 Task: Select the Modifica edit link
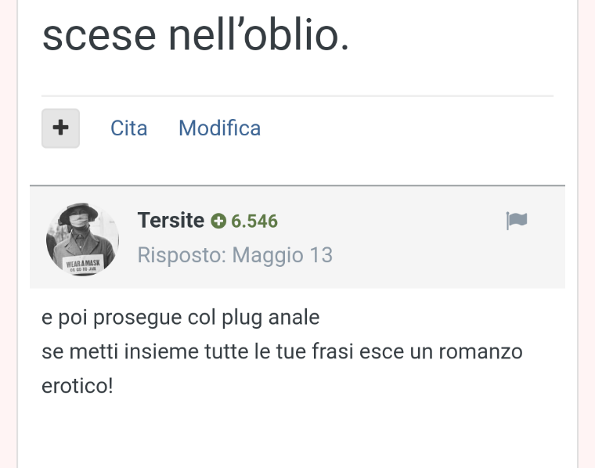220,128
